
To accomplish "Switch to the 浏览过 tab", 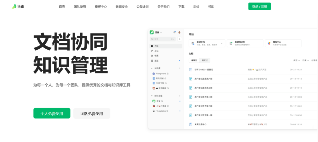I will [x=204, y=60].
